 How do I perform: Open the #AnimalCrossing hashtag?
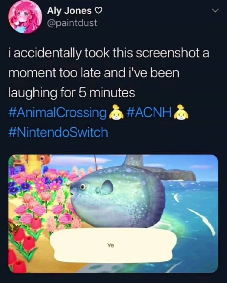click(58, 113)
